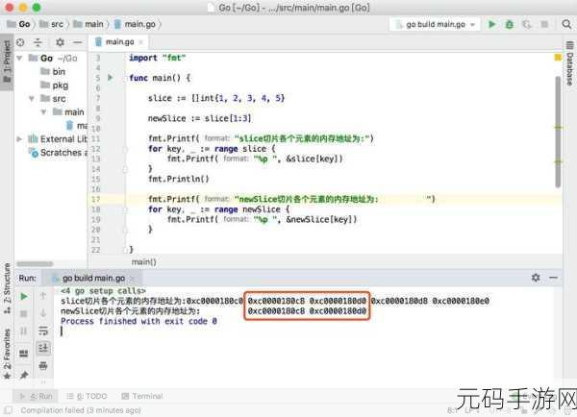The width and height of the screenshot is (577, 417).
Task: Toggle the 1: Project side panel
Action: [7, 61]
